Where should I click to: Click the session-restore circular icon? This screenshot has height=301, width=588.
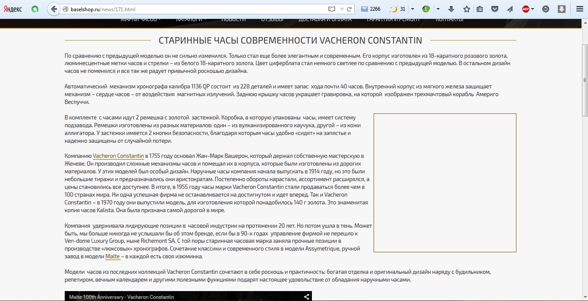[546, 9]
